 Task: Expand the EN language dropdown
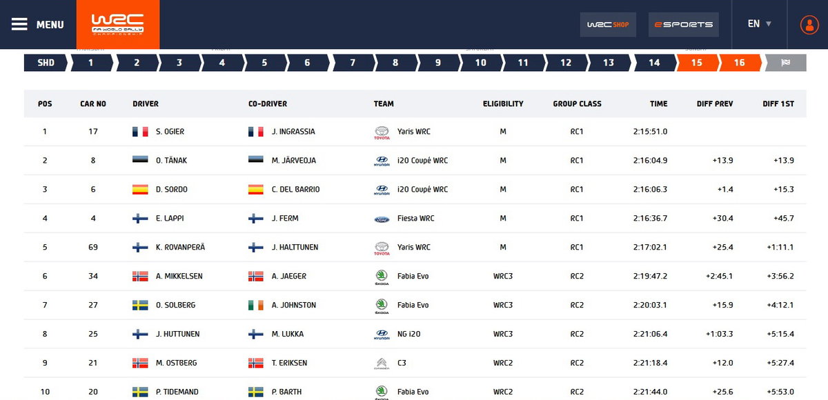click(x=760, y=24)
